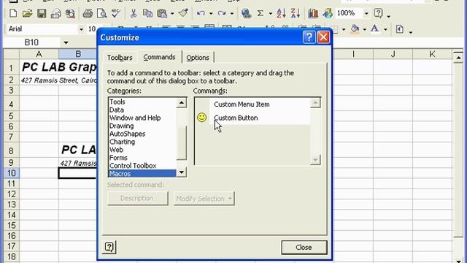Open the Fill Color dropdown arrow
467x263 pixels.
(x=365, y=29)
